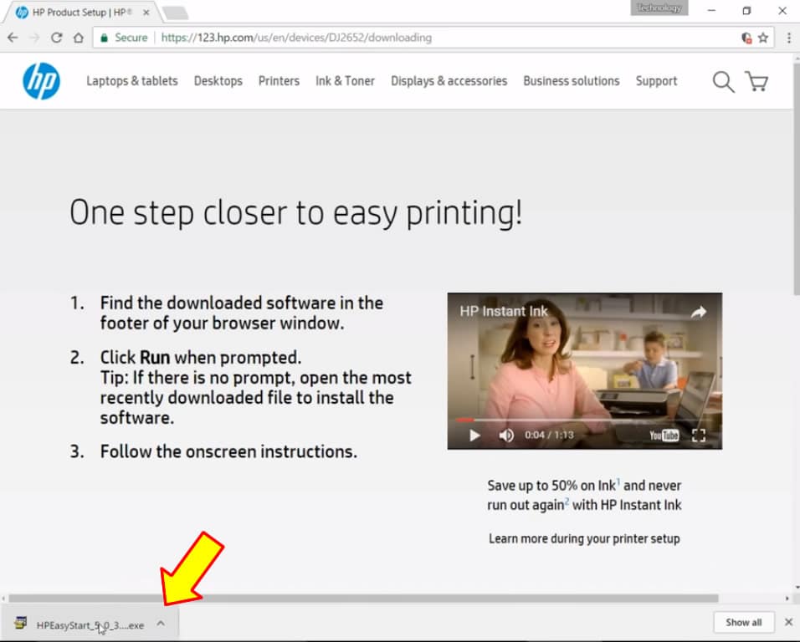The height and width of the screenshot is (642, 800).
Task: Expand the HPEasyStart download options chevron
Action: (161, 623)
